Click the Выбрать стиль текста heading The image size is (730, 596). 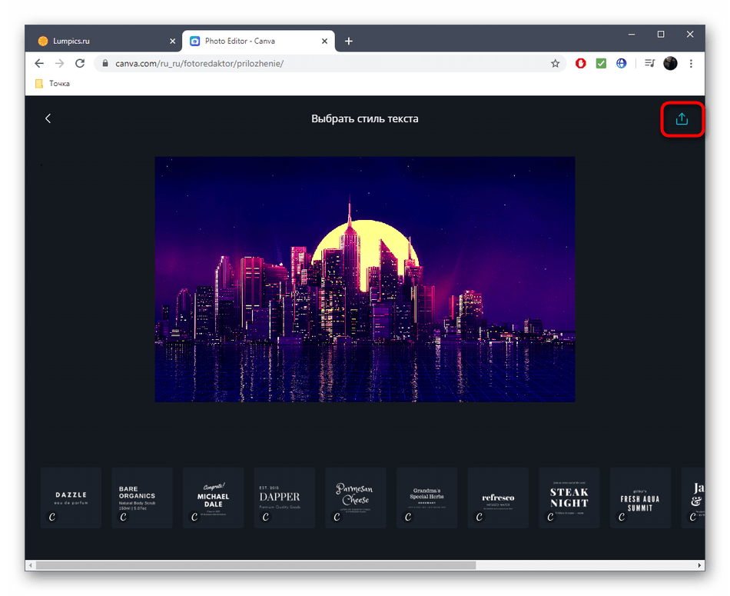tap(365, 119)
